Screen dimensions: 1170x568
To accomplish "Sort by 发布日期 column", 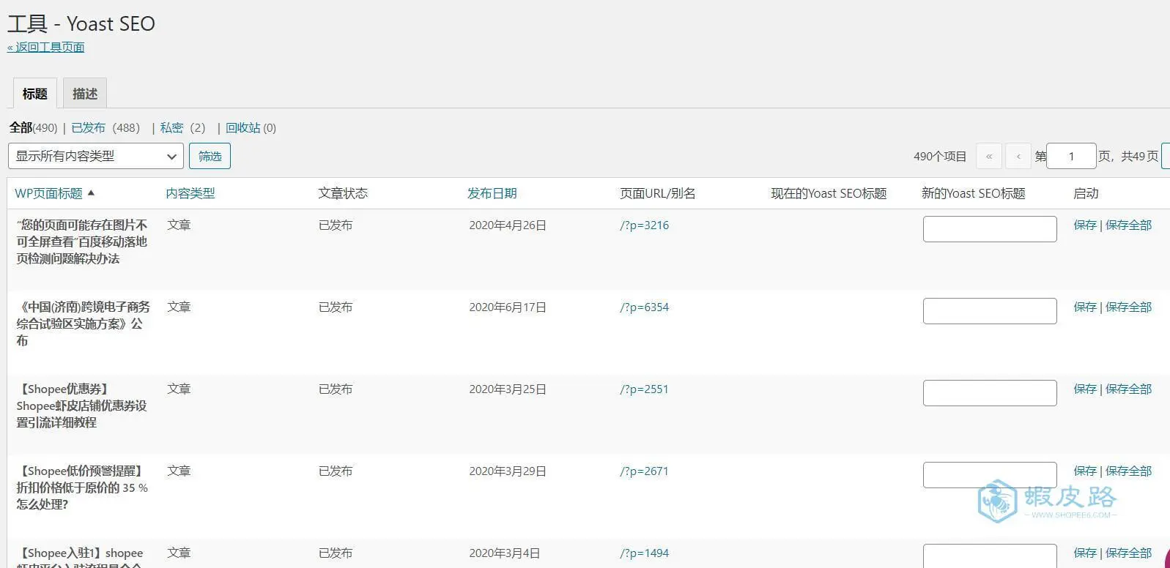I will tap(492, 193).
